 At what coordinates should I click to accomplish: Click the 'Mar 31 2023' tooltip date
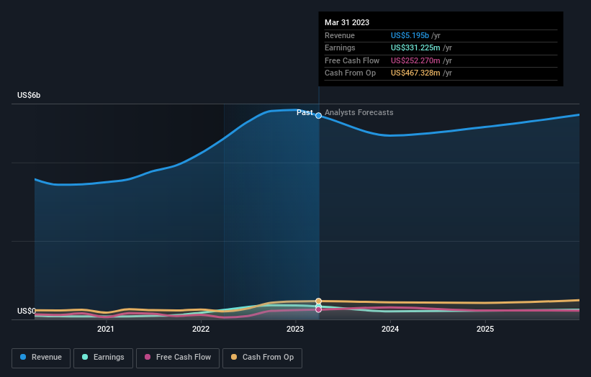[347, 22]
